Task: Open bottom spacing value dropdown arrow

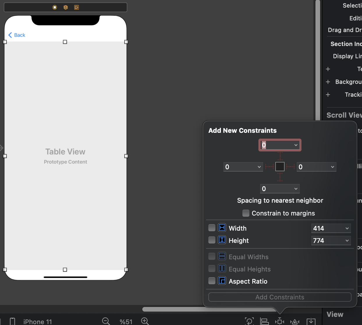Action: 296,189
